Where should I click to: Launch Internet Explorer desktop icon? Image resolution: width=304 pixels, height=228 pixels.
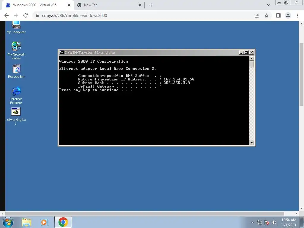[x=16, y=95]
